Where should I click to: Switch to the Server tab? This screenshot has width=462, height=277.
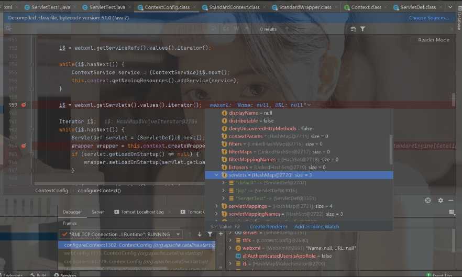98,212
